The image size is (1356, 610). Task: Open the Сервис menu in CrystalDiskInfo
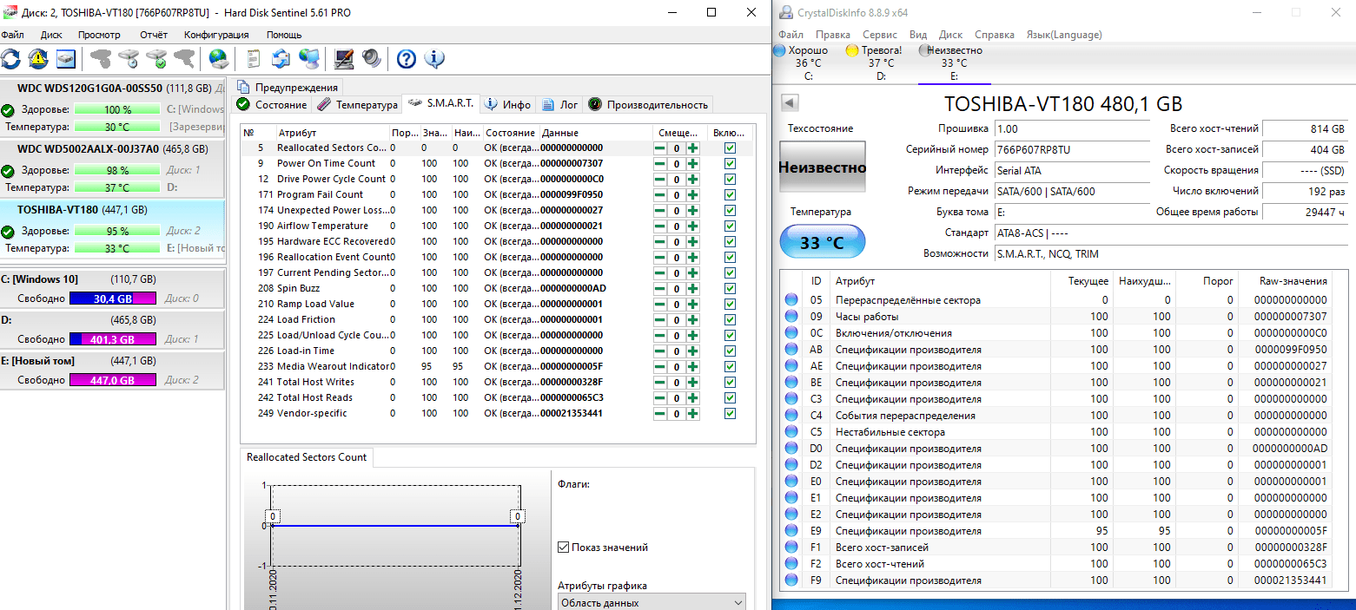[880, 35]
